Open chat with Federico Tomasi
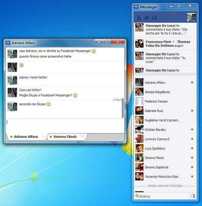 pyautogui.click(x=165, y=101)
